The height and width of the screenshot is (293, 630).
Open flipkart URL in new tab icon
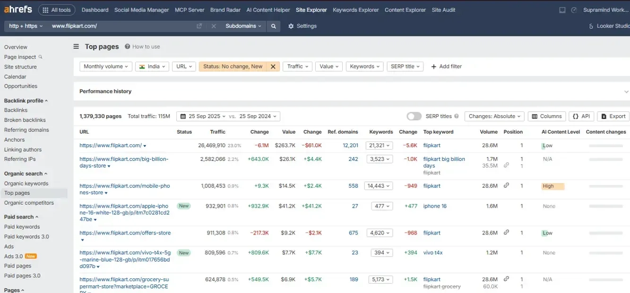tap(199, 26)
